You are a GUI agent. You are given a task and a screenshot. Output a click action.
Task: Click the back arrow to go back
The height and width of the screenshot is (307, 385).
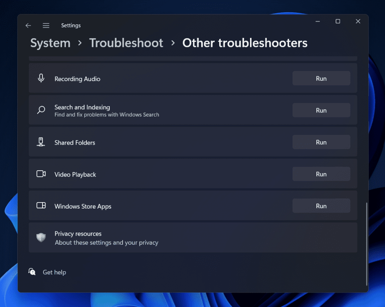[28, 25]
